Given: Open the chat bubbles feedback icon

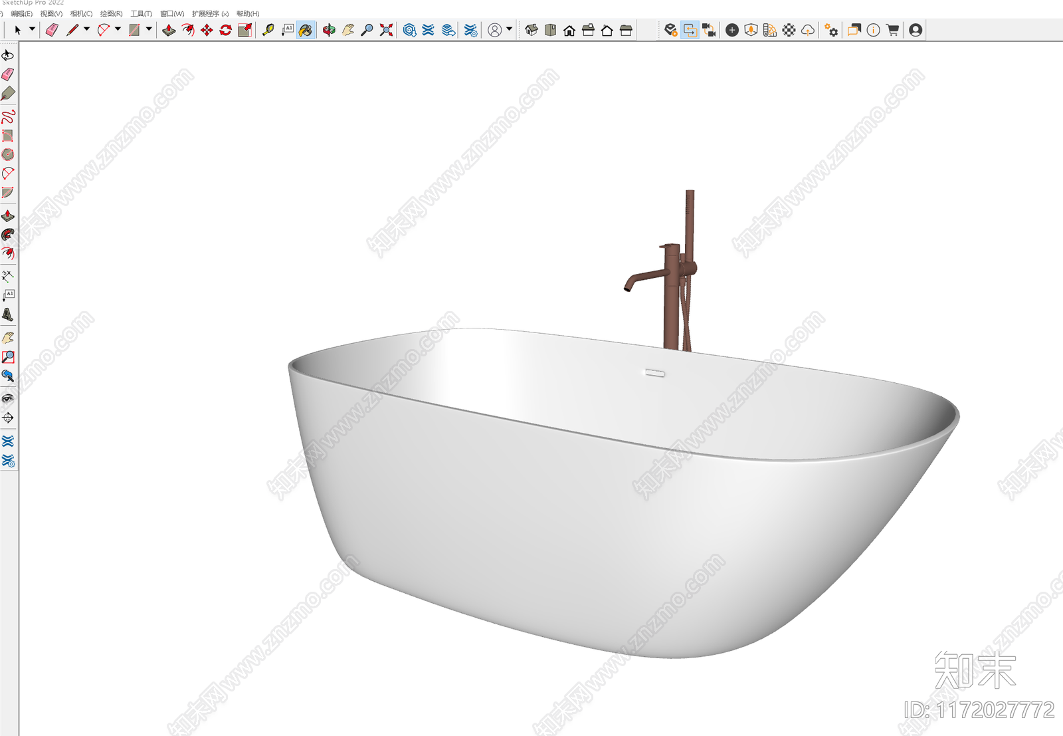Looking at the screenshot, I should [854, 30].
